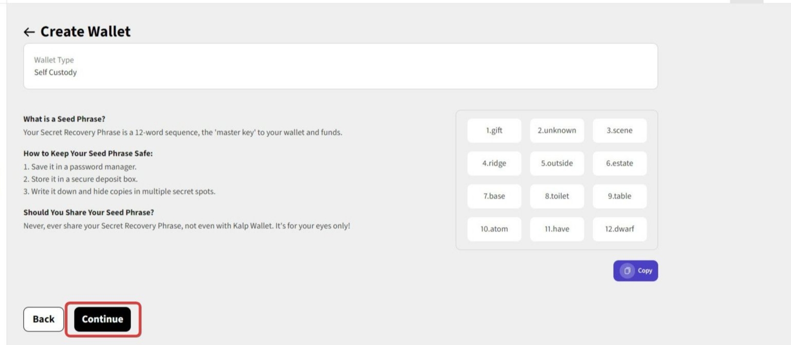Select seed word 3 scene
This screenshot has width=791, height=345.
[619, 130]
